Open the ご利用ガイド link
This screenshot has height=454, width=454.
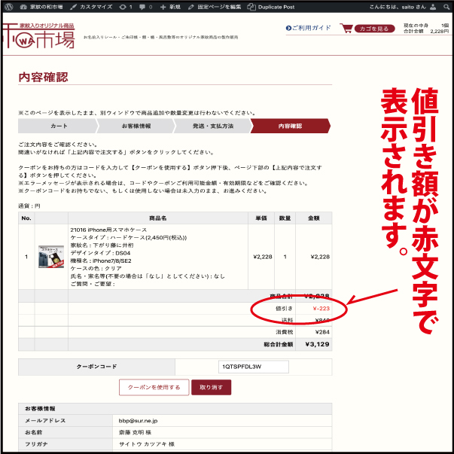[308, 28]
